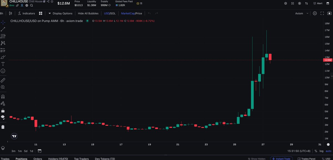Search the token with magnifier icon
Image resolution: width=333 pixels, height=160 pixels.
coord(32,5)
